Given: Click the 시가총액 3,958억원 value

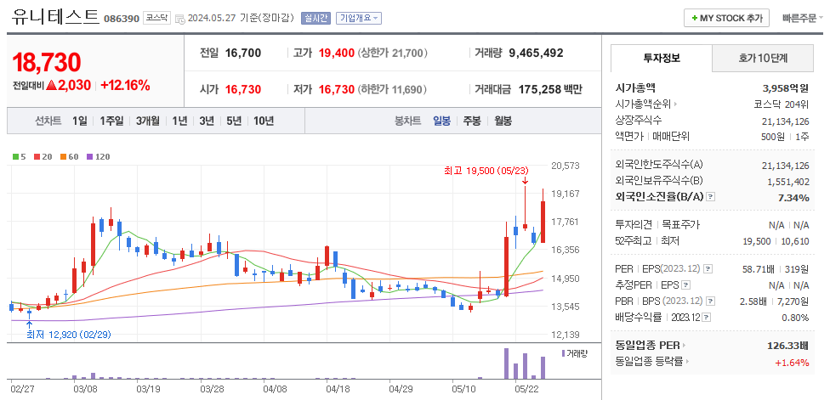Looking at the screenshot, I should point(786,87).
